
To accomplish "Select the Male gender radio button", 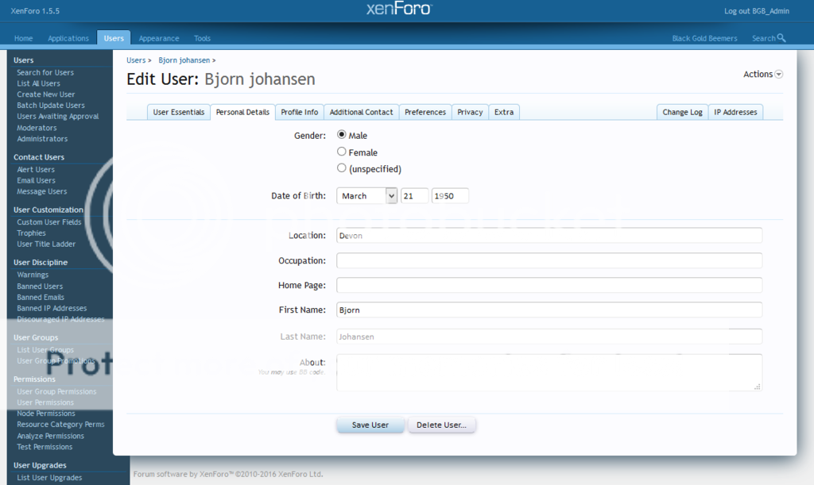I will click(342, 135).
